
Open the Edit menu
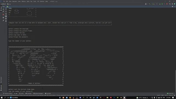(7, 1)
